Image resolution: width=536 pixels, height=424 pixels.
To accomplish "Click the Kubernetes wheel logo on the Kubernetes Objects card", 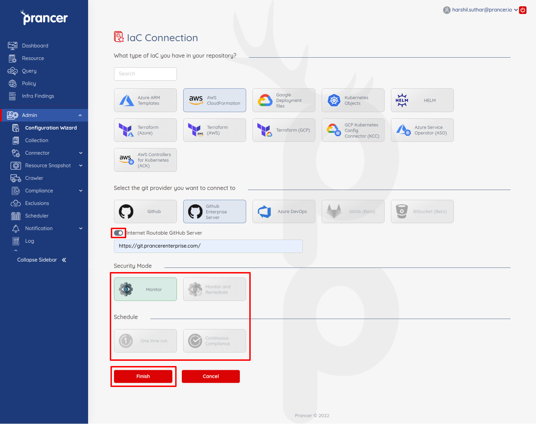I will (x=334, y=101).
